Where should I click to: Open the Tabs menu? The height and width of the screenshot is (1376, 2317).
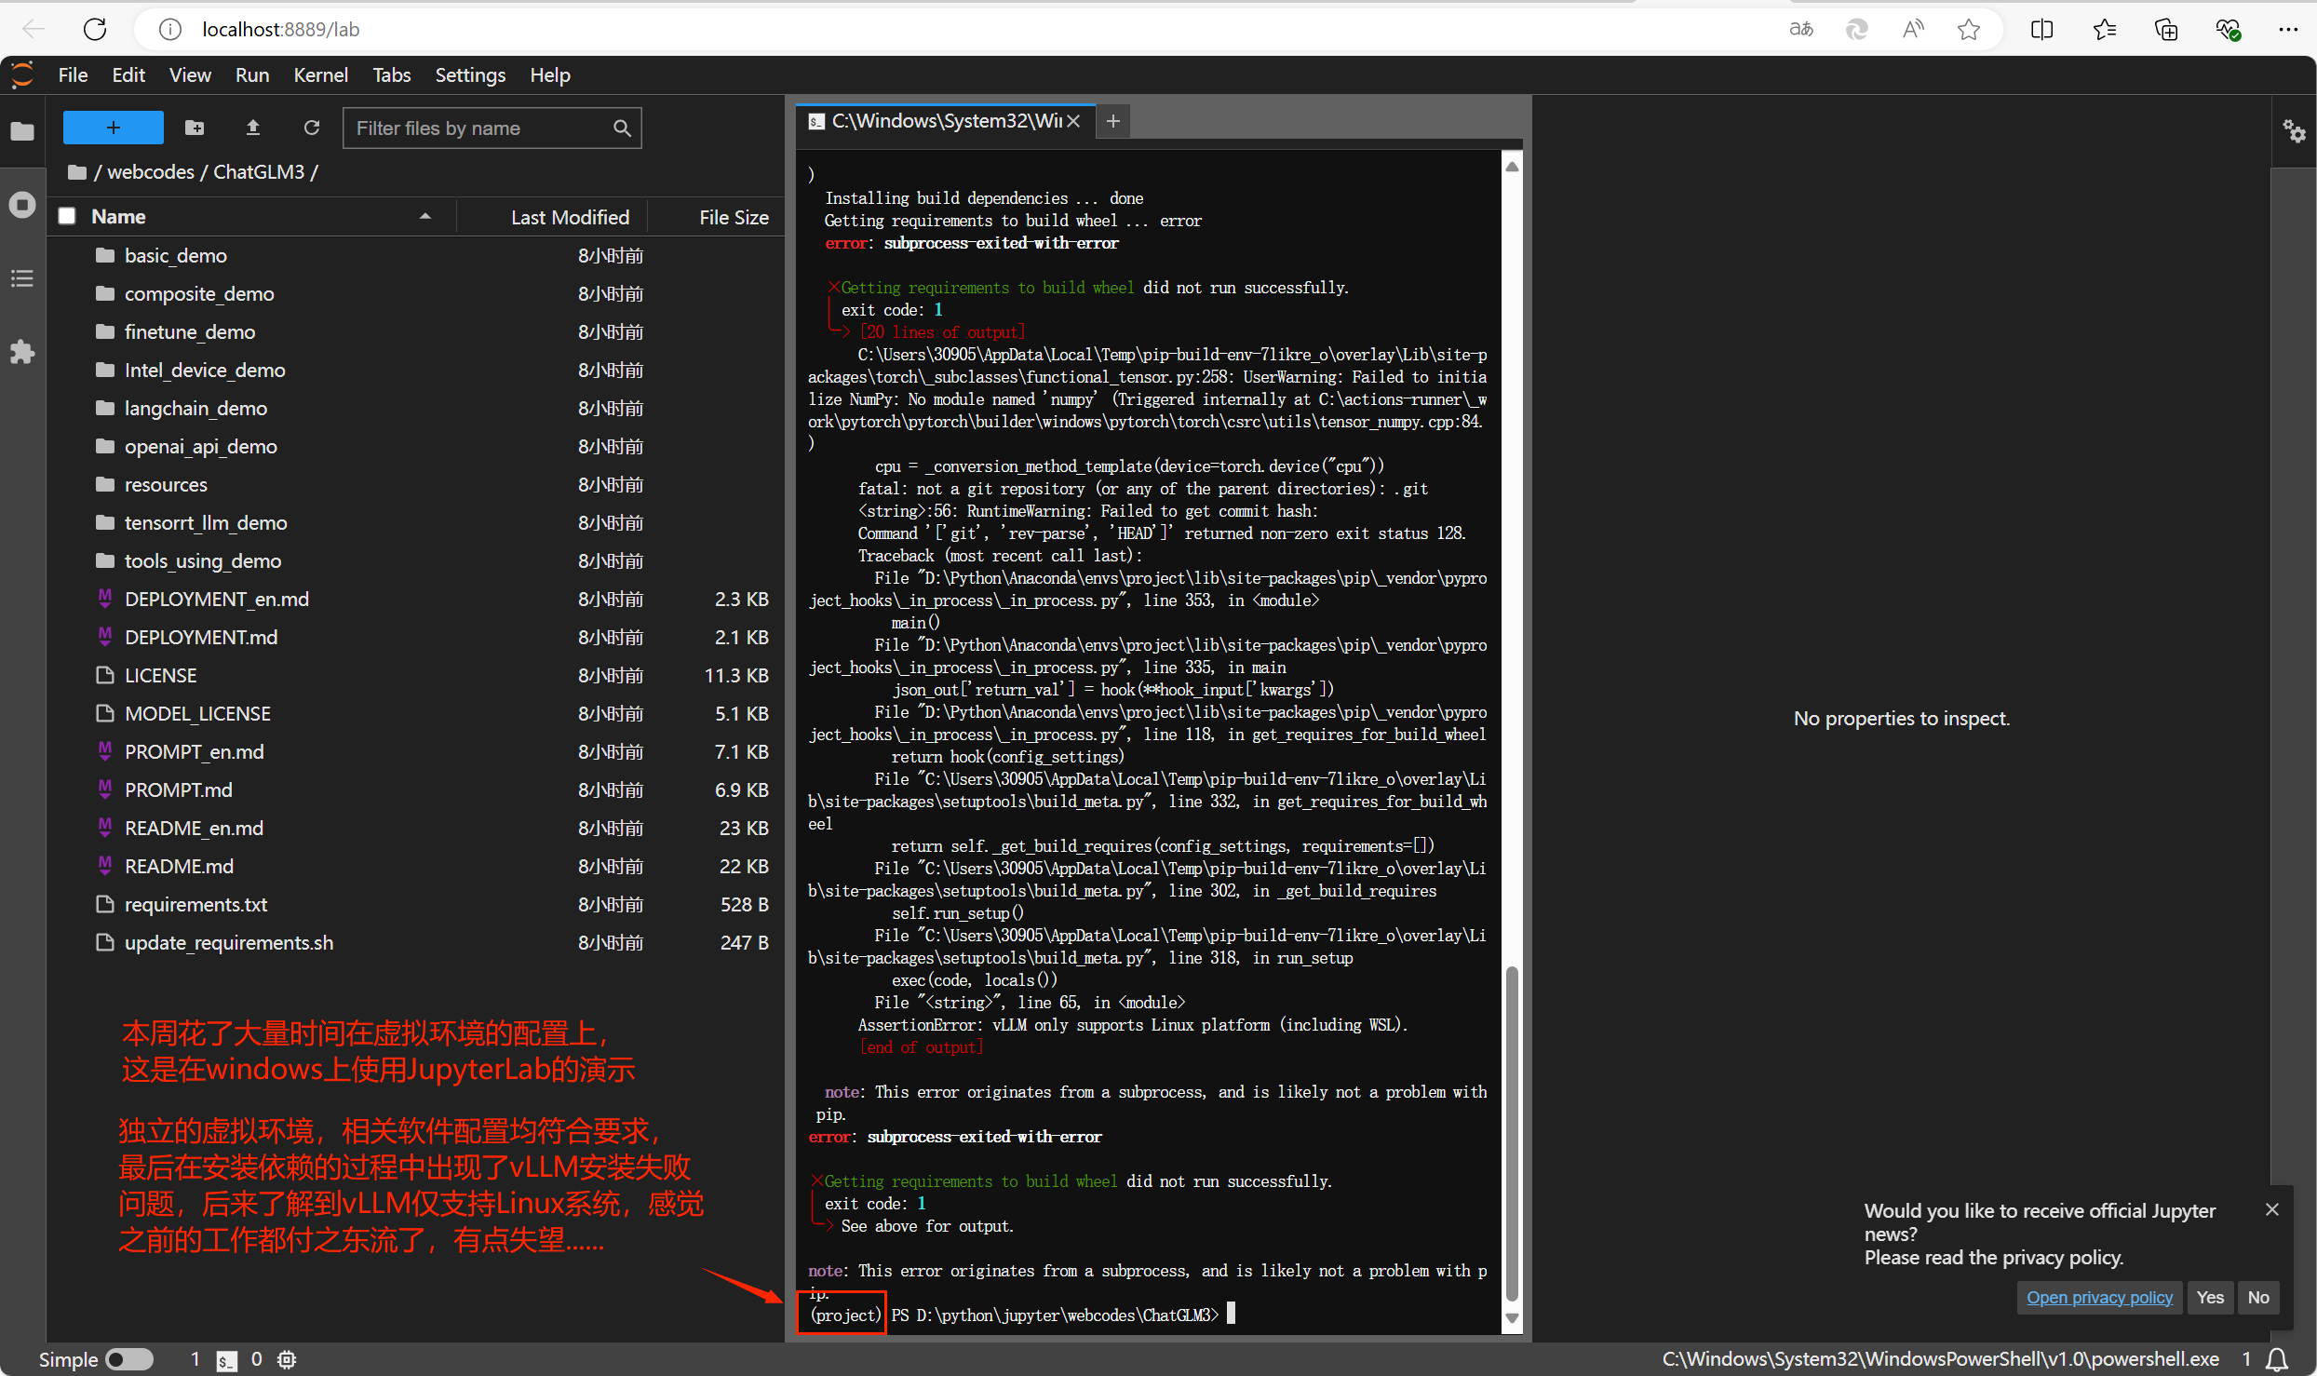tap(391, 75)
